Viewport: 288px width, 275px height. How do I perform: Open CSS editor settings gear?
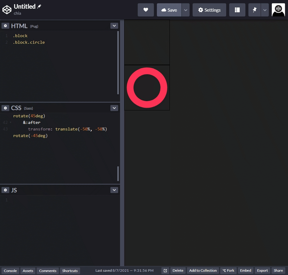[5, 108]
